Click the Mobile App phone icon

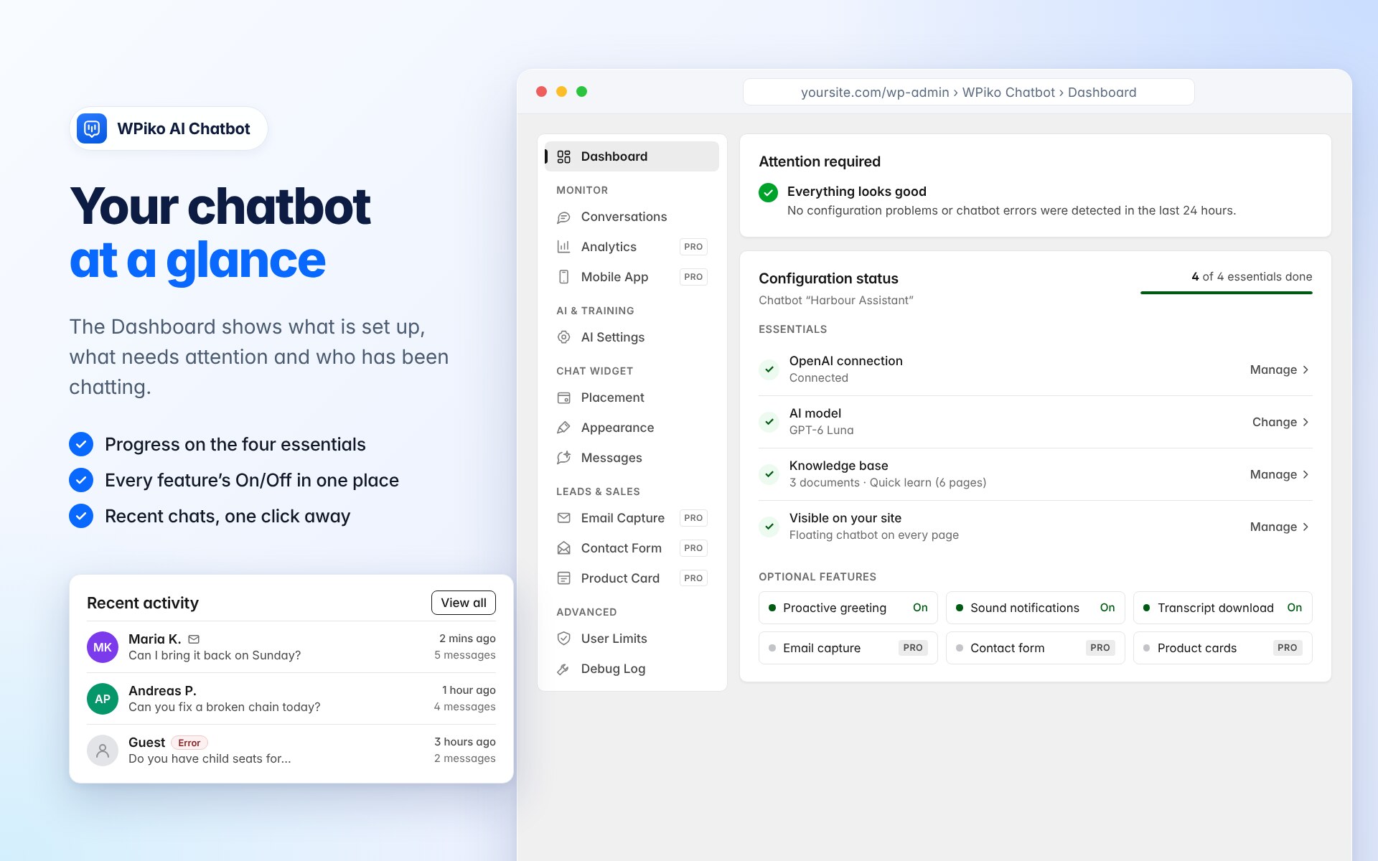click(563, 277)
